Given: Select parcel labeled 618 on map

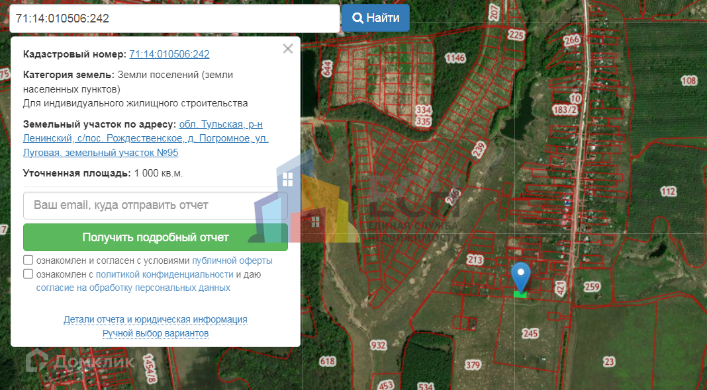Looking at the screenshot, I should pyautogui.click(x=327, y=361).
